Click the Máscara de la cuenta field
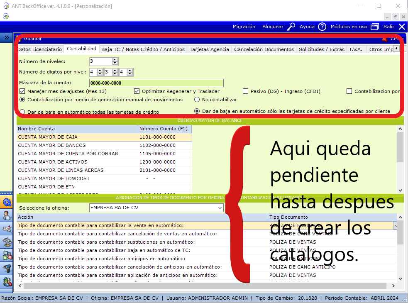Viewport: 408px width, 303px height. coord(156,83)
